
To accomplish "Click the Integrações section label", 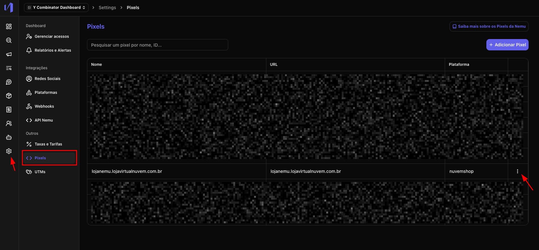I will click(x=37, y=68).
